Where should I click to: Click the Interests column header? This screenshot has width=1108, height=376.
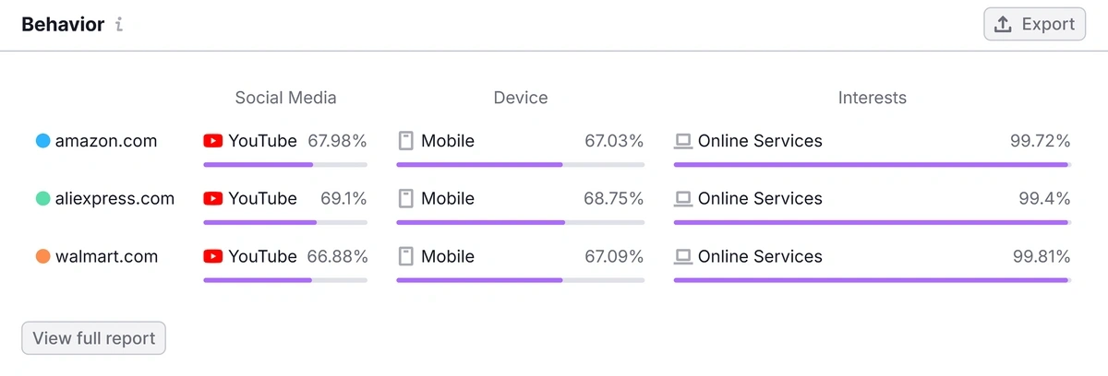(873, 97)
